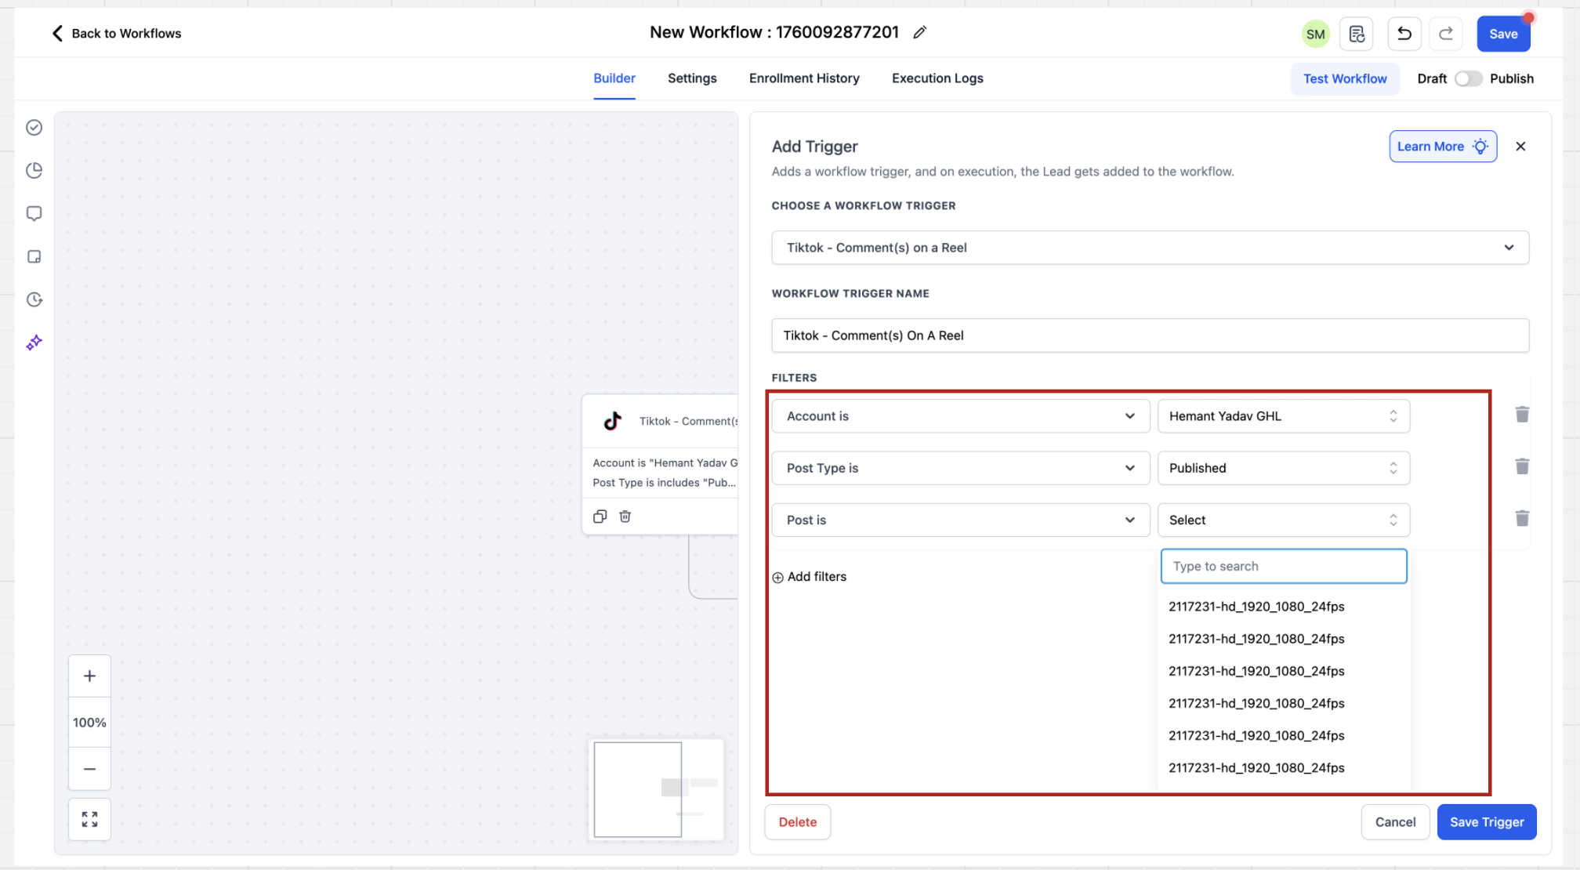Click the pencil icon to rename workflow
Image resolution: width=1580 pixels, height=870 pixels.
click(919, 32)
